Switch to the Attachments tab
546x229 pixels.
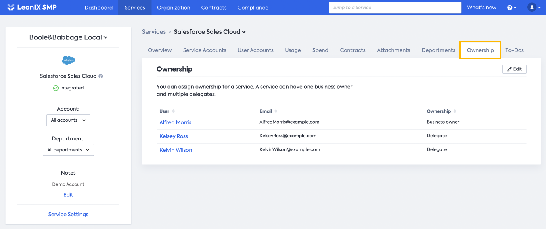click(393, 50)
